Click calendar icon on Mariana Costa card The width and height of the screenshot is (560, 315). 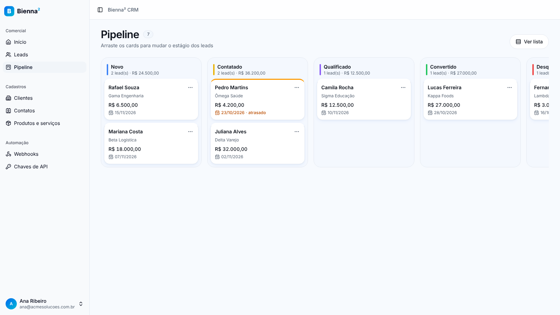pos(111,157)
